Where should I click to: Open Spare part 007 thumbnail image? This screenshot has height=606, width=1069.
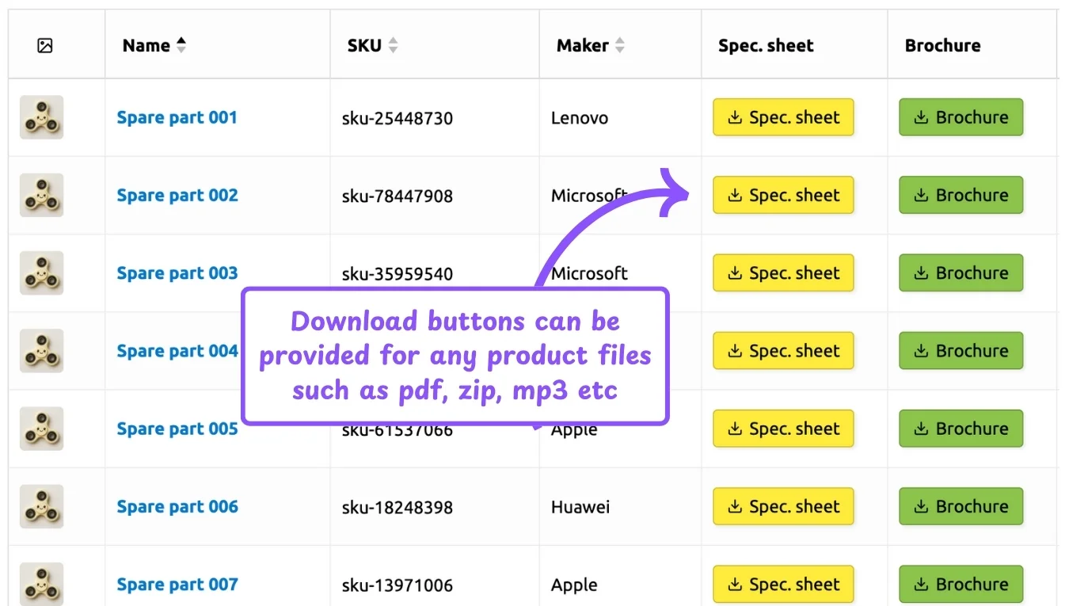pyautogui.click(x=41, y=584)
